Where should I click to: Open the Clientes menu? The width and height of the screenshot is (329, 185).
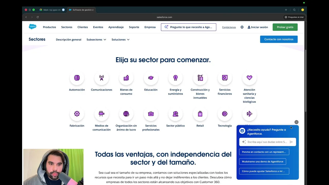tap(83, 27)
